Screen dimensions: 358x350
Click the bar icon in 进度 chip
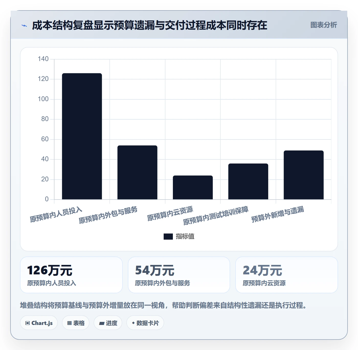point(102,323)
